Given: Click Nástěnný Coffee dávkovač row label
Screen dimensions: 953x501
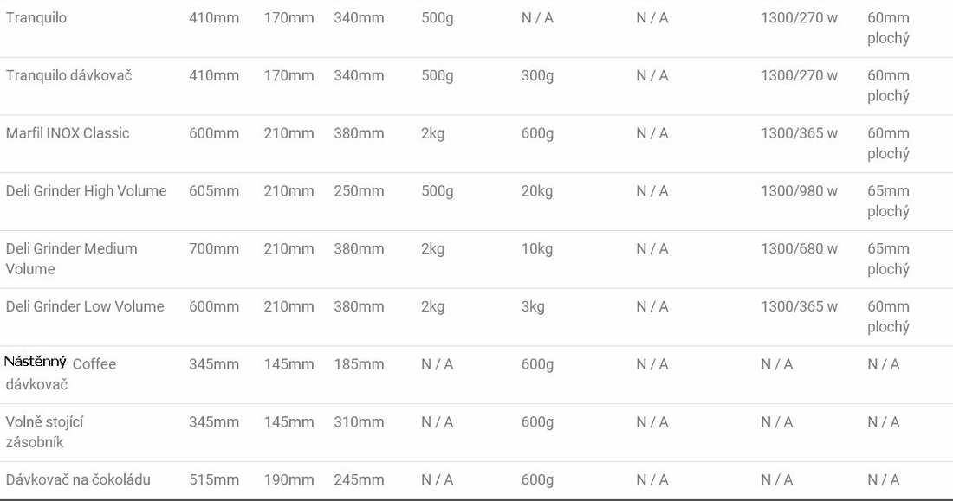Looking at the screenshot, I should (60, 374).
